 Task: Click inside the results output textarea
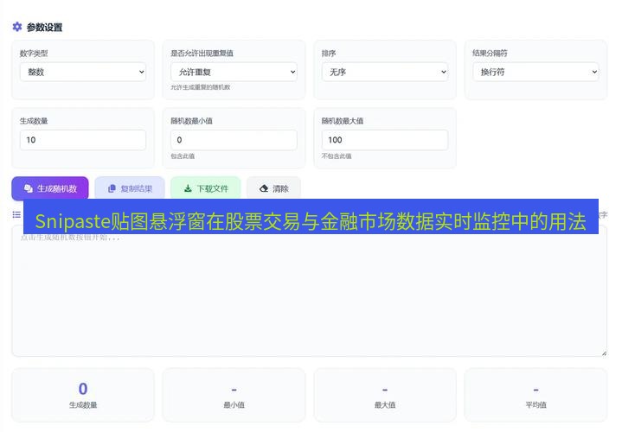tap(309, 293)
